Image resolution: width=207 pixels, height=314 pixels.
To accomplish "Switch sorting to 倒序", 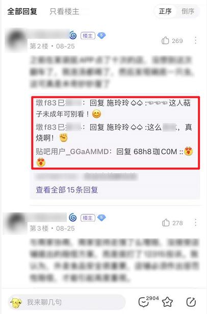I will point(188,11).
